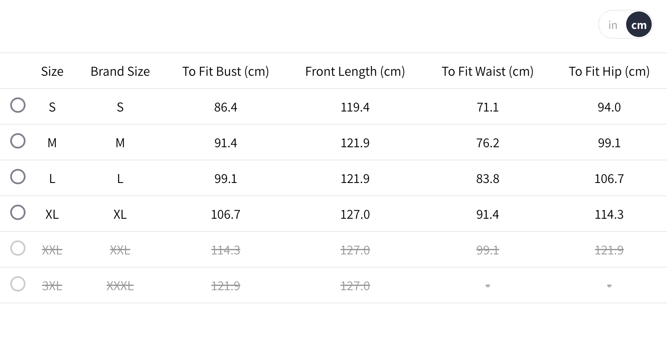
Task: Click the To Fit Hip header
Action: (609, 71)
